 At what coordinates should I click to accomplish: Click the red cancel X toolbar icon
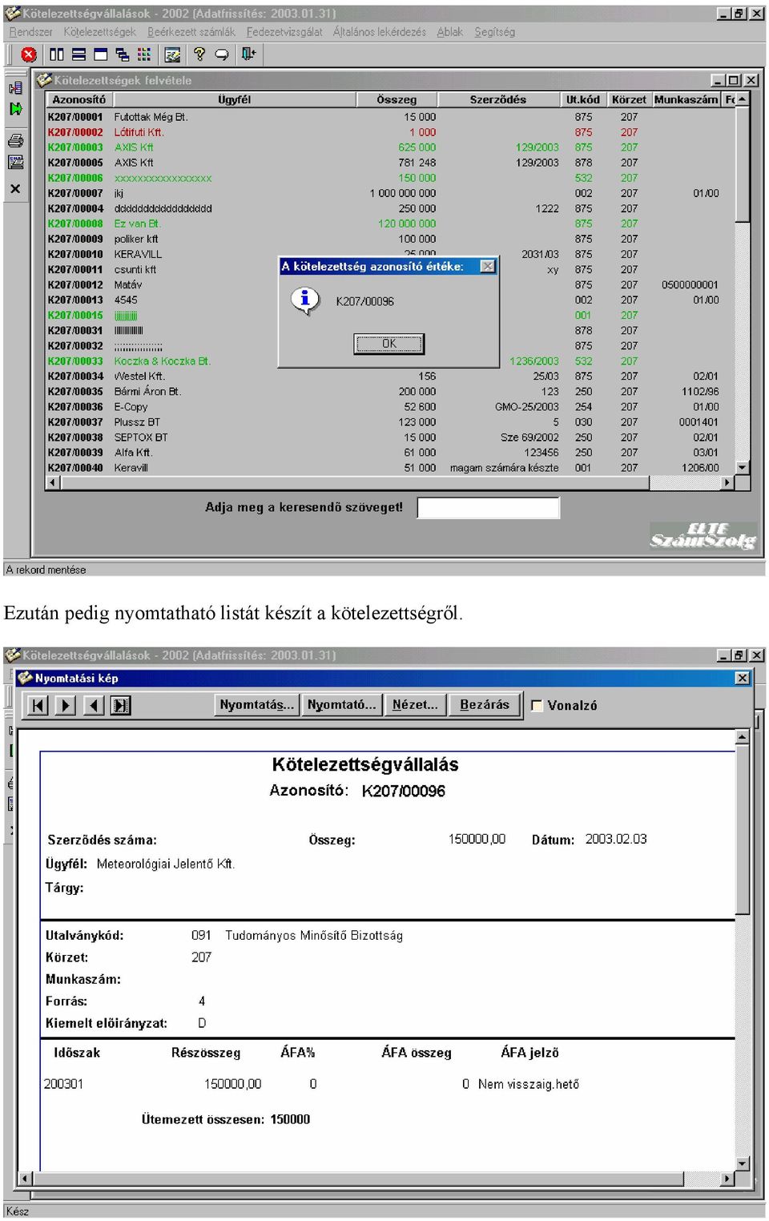coord(29,54)
